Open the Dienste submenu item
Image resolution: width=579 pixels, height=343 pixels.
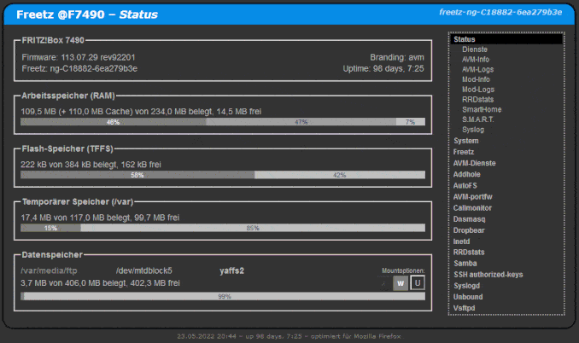pyautogui.click(x=475, y=49)
